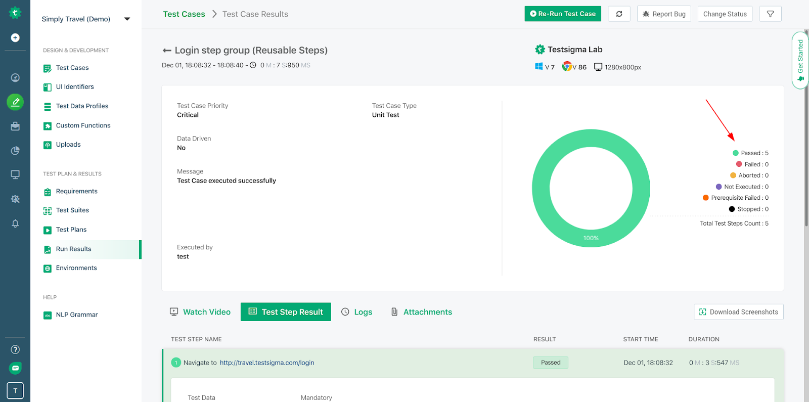Open Test Plans in sidebar

(71, 230)
